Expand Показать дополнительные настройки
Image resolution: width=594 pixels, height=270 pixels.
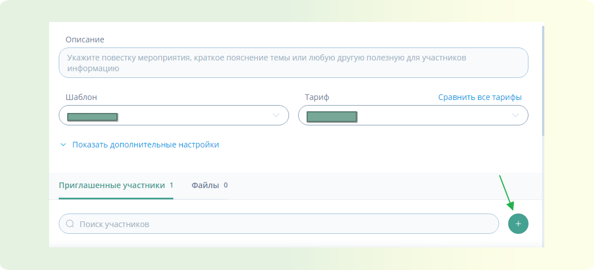point(145,145)
